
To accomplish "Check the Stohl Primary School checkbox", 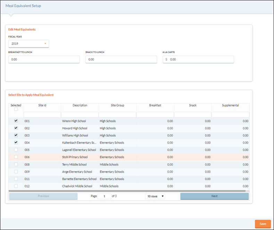I will 16,157.
